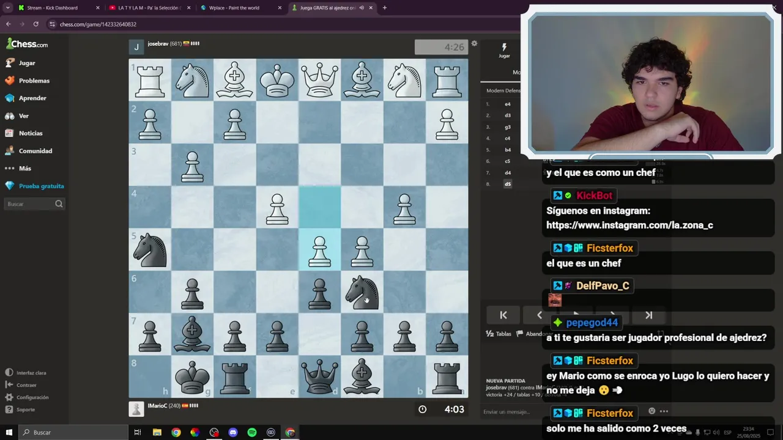Image resolution: width=783 pixels, height=440 pixels.
Task: Click IMarioC player name below board
Action: (157, 406)
